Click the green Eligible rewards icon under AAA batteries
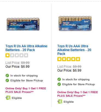Viewport: 101px width, 112px height. [x=60, y=102]
